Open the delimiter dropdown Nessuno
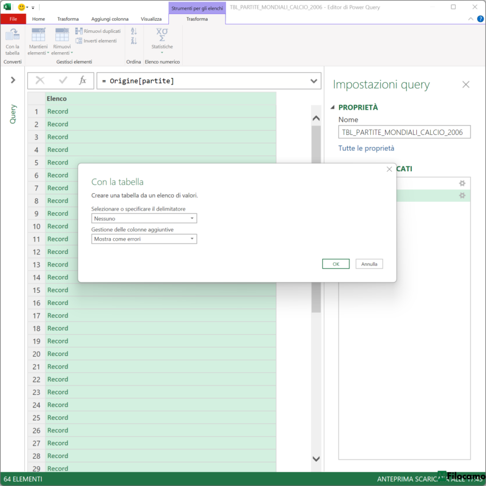 click(x=144, y=218)
